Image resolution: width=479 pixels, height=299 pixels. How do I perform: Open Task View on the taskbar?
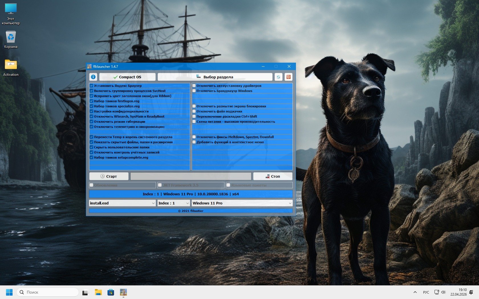86,292
